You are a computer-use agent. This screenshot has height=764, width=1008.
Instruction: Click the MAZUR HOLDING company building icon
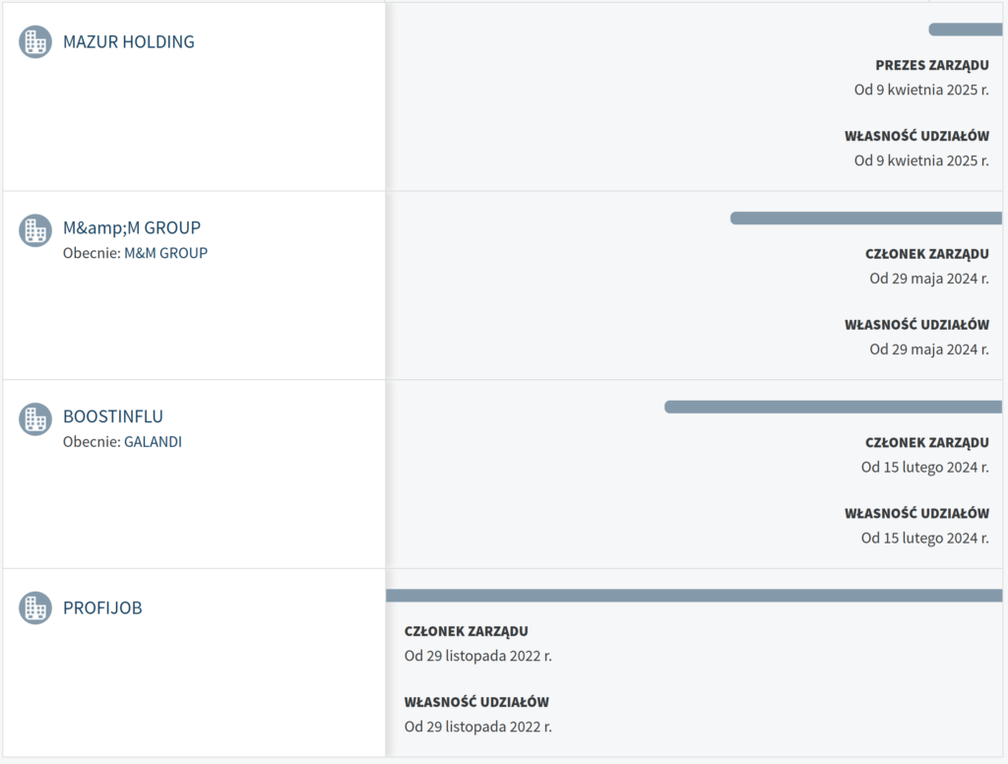35,41
